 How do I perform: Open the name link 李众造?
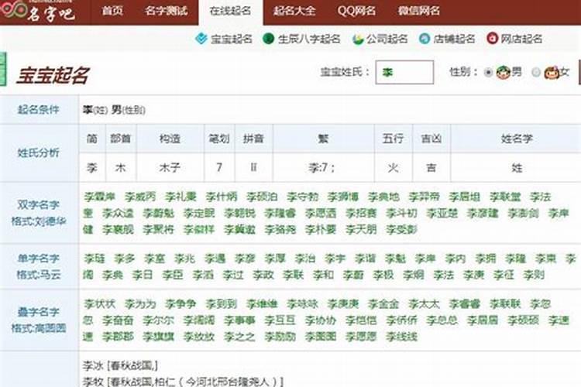(118, 213)
